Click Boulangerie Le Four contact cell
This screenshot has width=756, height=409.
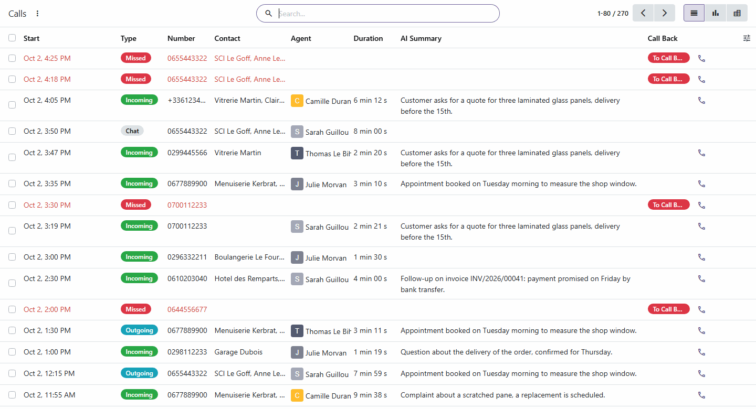point(250,257)
